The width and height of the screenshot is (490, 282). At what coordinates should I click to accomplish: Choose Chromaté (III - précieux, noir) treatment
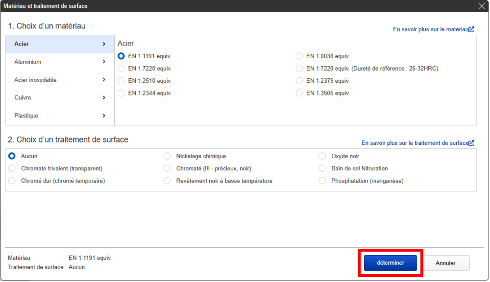coord(167,168)
